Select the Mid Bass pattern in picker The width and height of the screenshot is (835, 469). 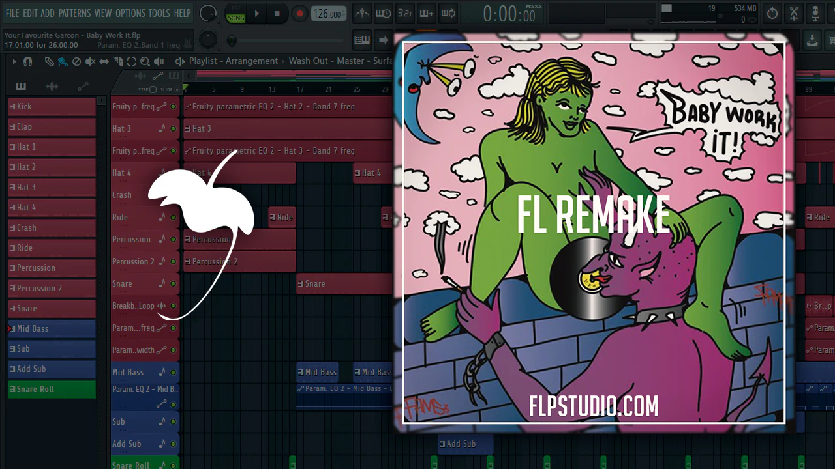click(x=52, y=329)
